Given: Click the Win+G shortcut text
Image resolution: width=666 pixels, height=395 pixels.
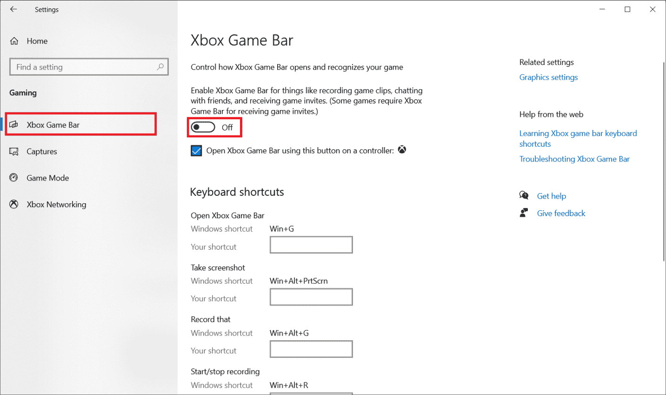Looking at the screenshot, I should 282,229.
